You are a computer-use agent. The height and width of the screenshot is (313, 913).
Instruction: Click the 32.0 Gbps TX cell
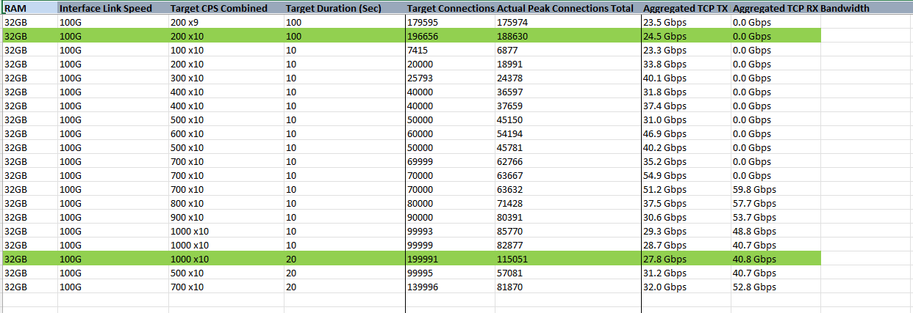coord(687,287)
